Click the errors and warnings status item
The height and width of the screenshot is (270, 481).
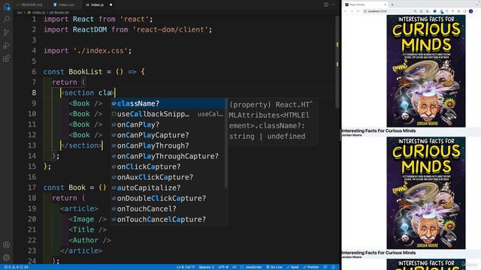click(x=15, y=267)
